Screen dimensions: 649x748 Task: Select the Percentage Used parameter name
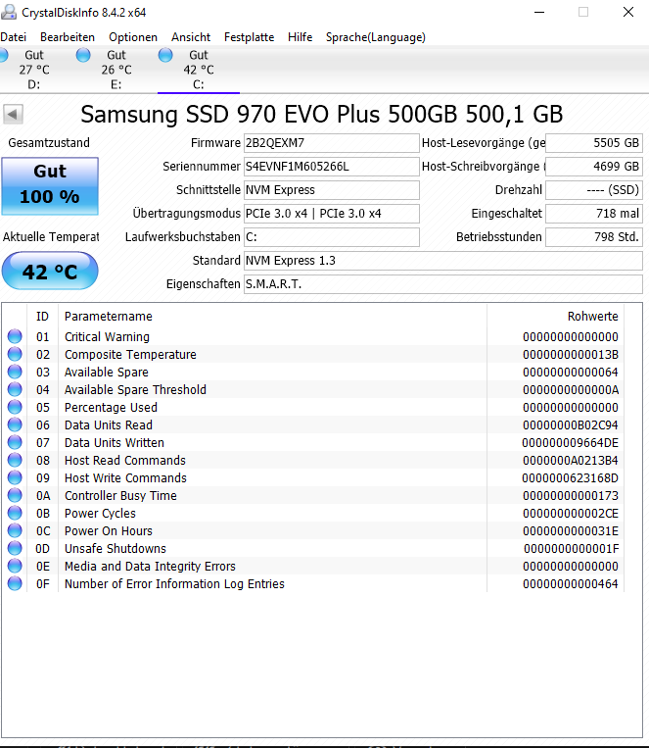111,408
